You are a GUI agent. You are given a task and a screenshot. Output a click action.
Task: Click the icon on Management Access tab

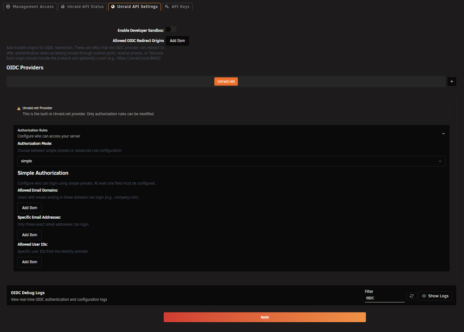8,7
